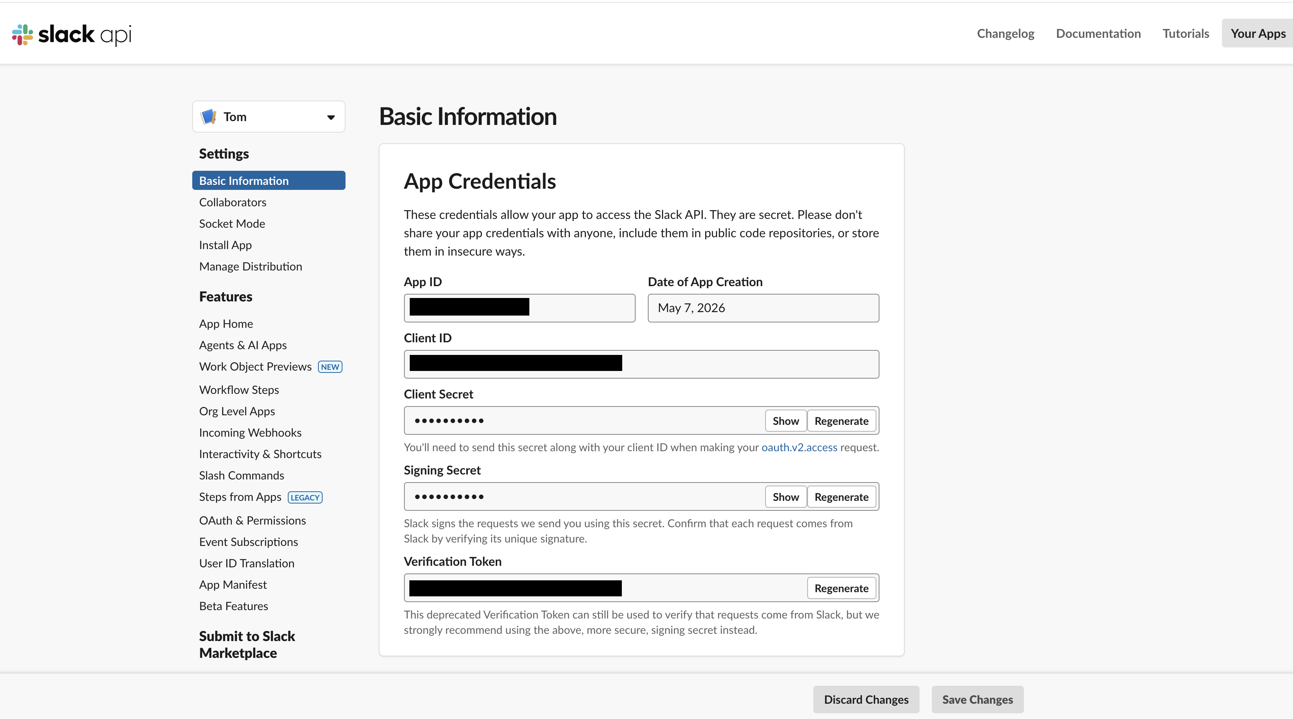Regenerate the Client Secret

click(841, 421)
